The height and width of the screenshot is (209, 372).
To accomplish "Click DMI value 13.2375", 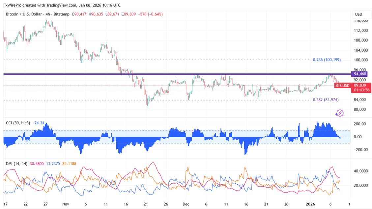I will pyautogui.click(x=53, y=164).
